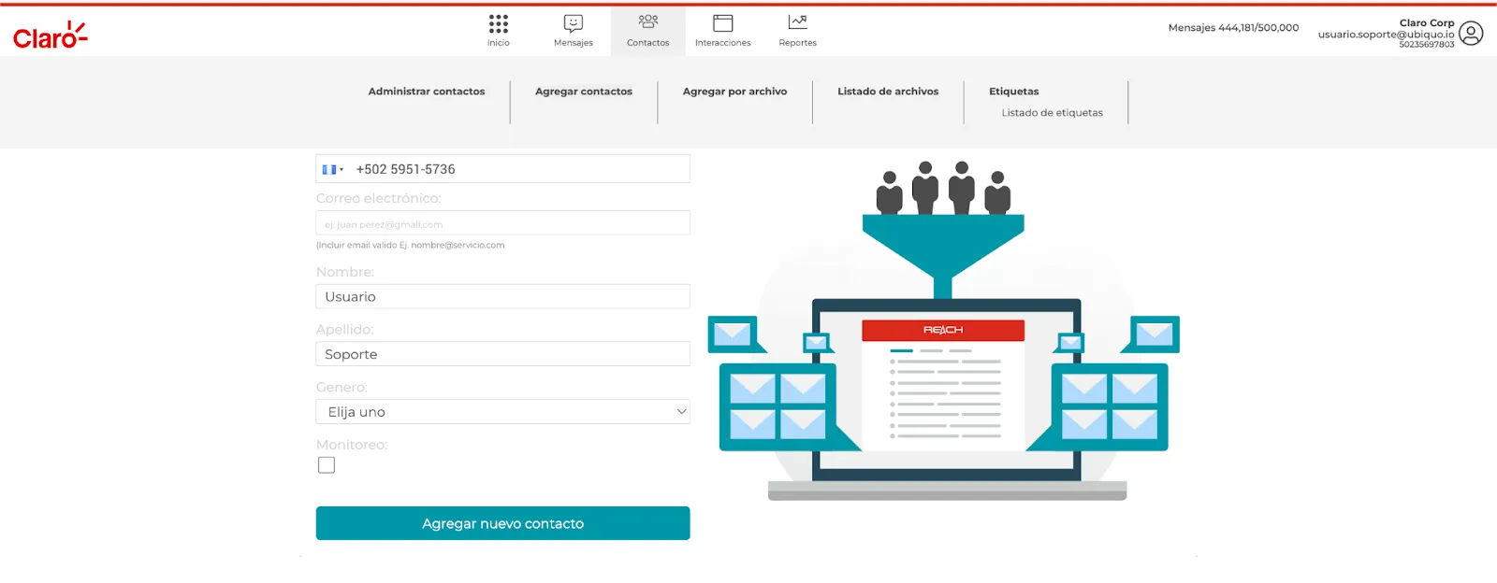
Task: Open the Guatemala flag country selector
Action: click(332, 169)
